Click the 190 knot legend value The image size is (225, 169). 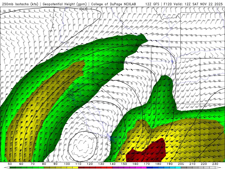pos(170,164)
